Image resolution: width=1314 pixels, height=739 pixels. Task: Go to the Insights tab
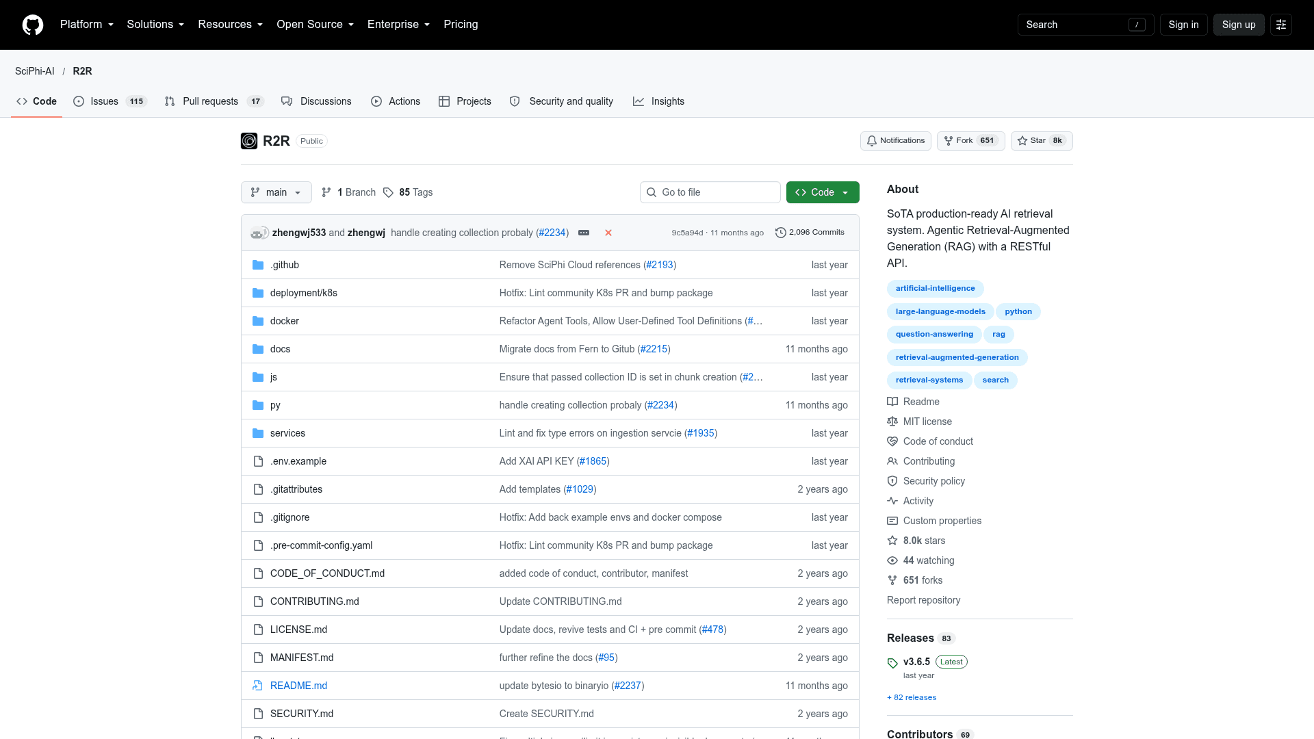coord(658,101)
